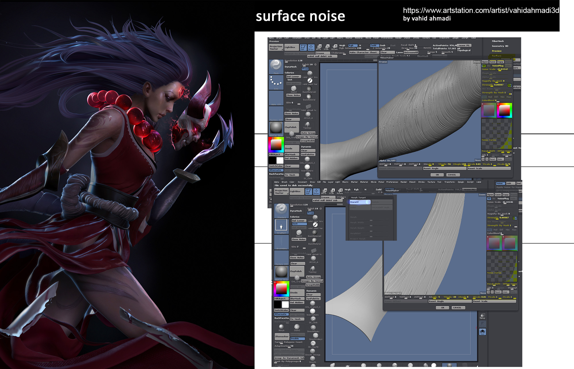Click Rotate icon in upper ZBrush toolbar
The image size is (574, 369).
click(x=335, y=47)
